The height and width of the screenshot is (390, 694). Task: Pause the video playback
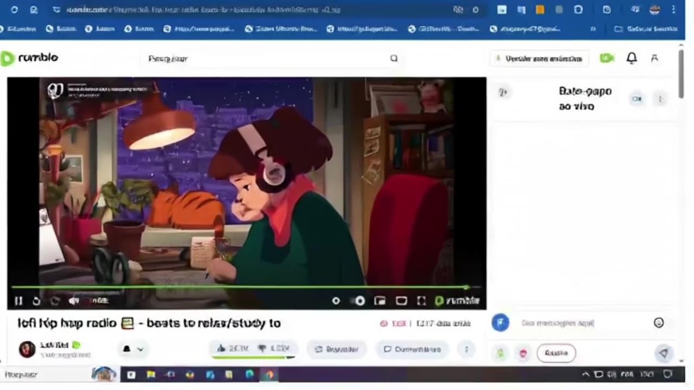[18, 301]
